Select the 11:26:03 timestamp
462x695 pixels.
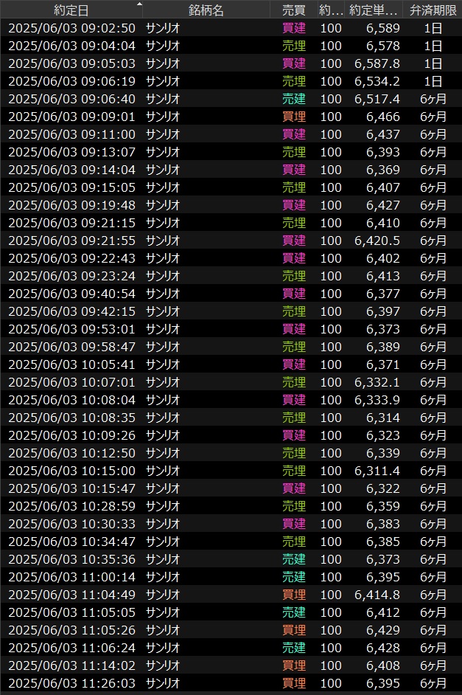tap(71, 683)
